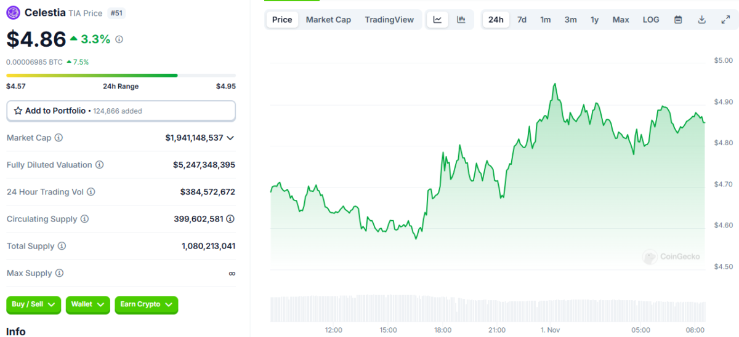Click the 24h Range progress bar
The image size is (739, 337).
tap(121, 75)
